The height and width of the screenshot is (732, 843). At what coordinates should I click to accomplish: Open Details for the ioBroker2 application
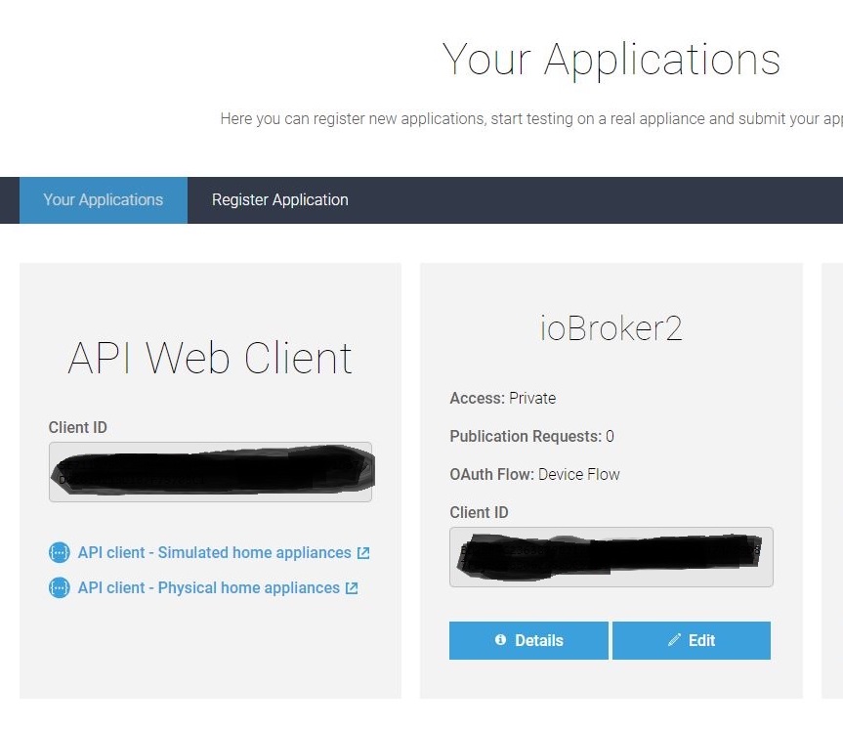click(x=528, y=640)
